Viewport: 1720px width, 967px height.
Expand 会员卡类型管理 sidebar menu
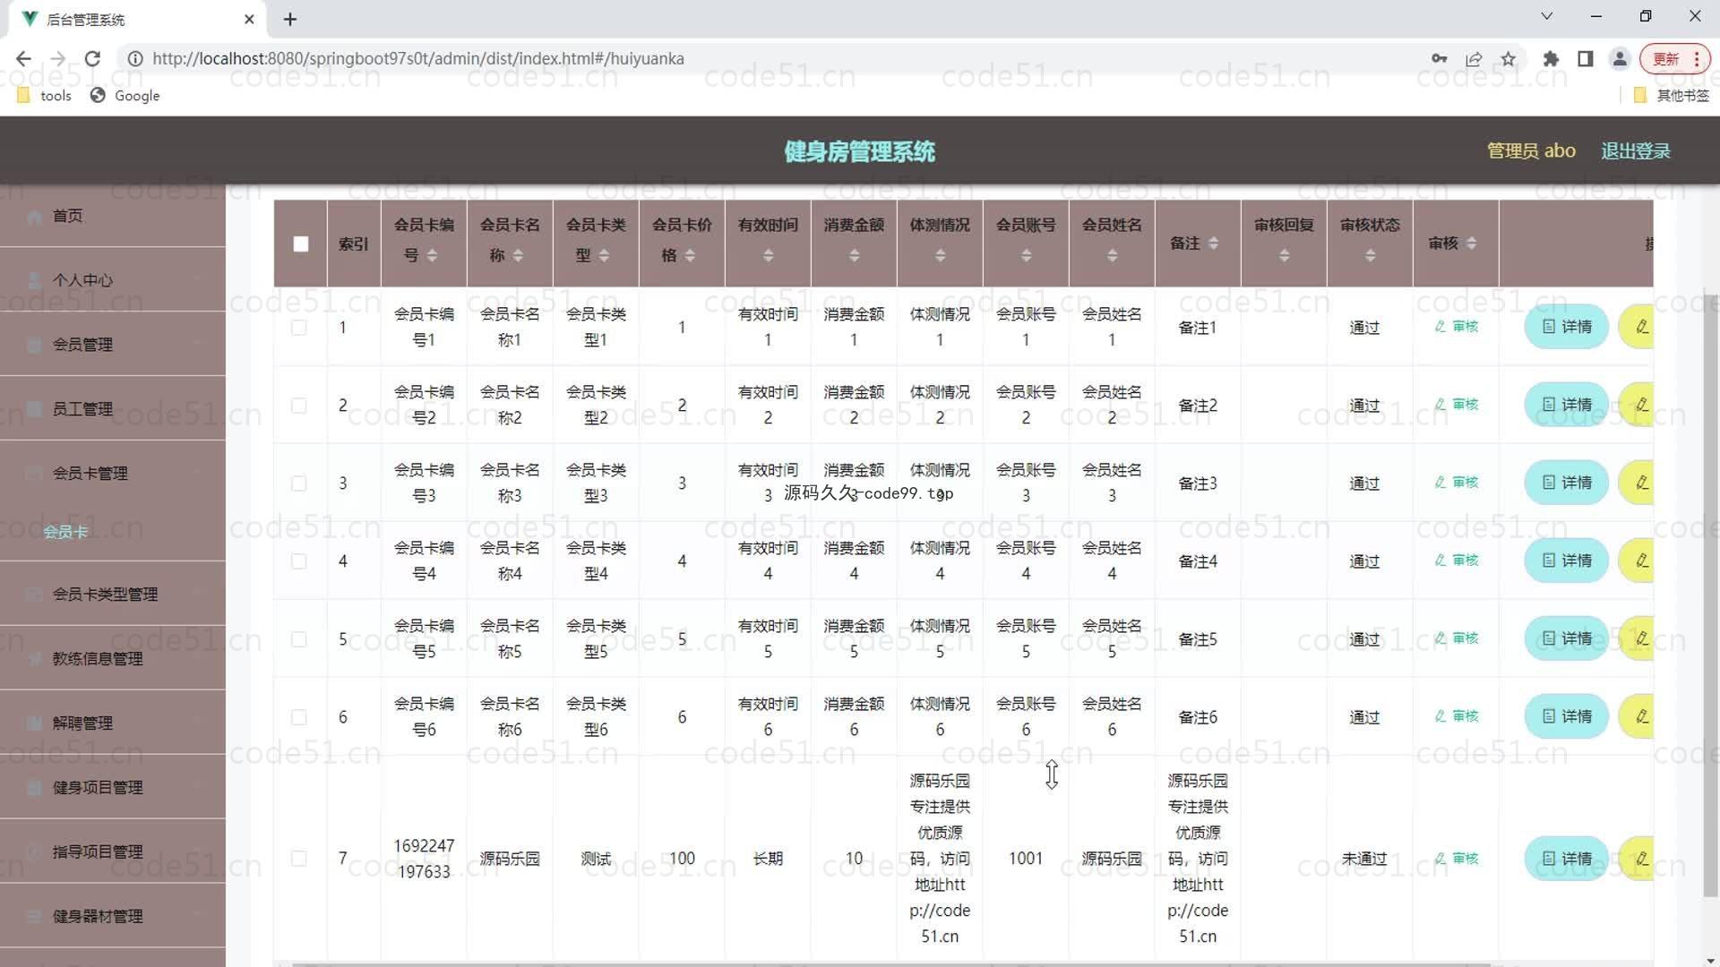tap(113, 595)
